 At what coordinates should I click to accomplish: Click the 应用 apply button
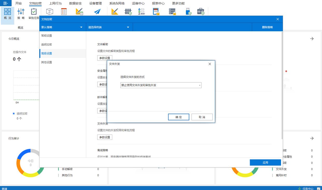click(x=265, y=162)
